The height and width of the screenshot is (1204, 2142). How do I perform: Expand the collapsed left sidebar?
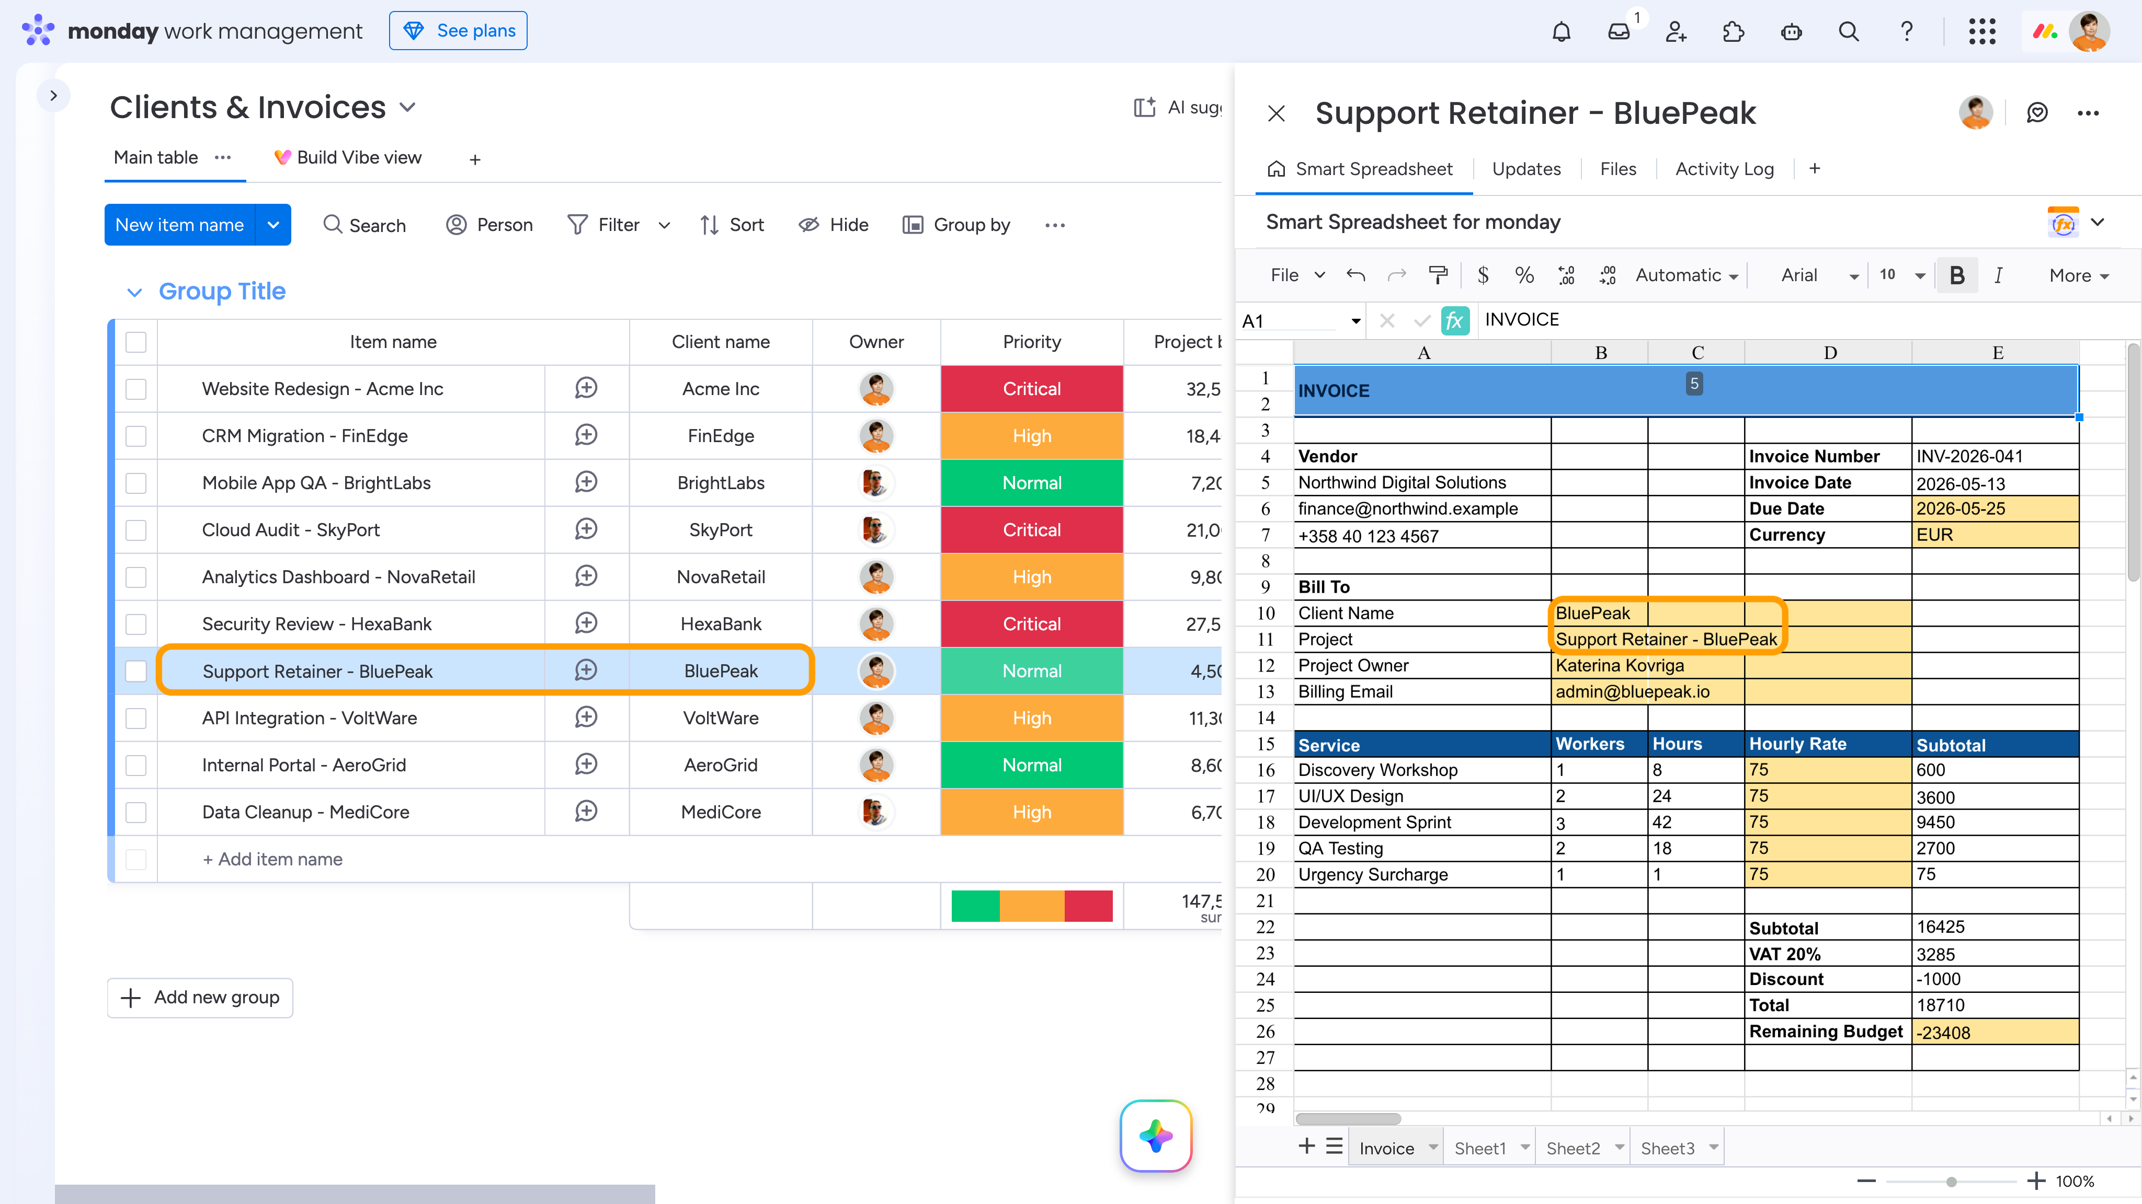[53, 96]
